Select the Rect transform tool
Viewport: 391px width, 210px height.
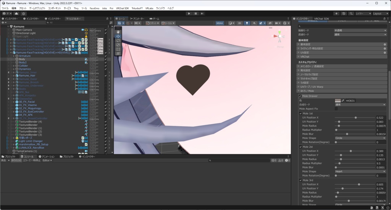coord(118,49)
